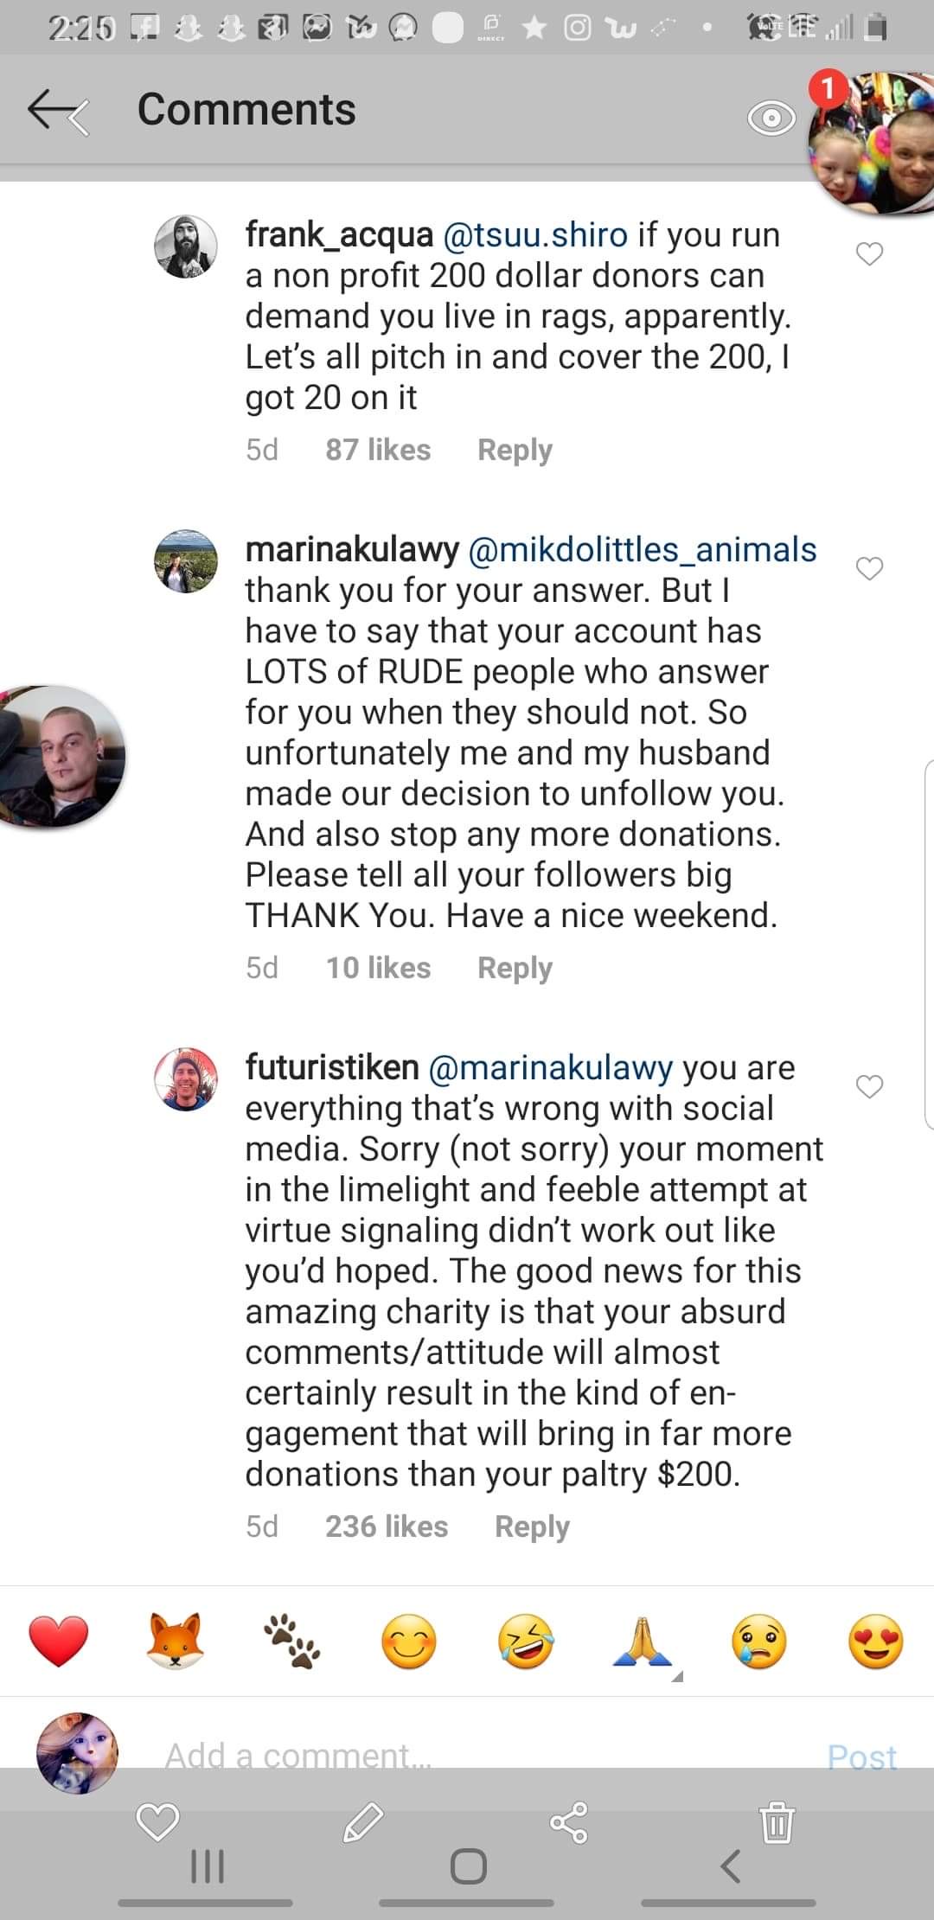
Task: Open the @mikdolittles_animals mention link
Action: (642, 549)
